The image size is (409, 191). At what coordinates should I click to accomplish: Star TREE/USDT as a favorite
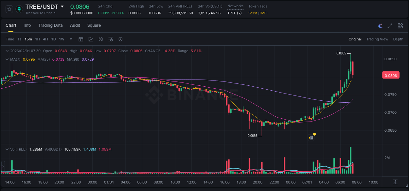point(9,9)
